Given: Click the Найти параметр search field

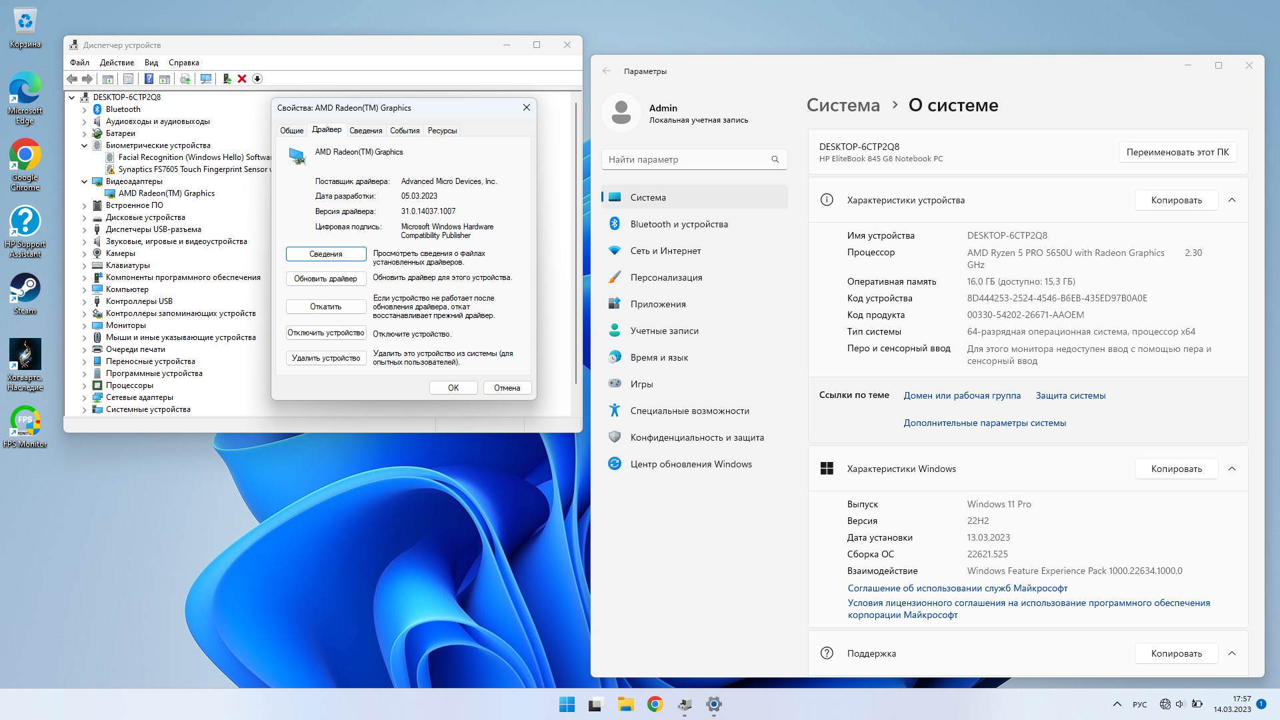Looking at the screenshot, I should point(695,159).
